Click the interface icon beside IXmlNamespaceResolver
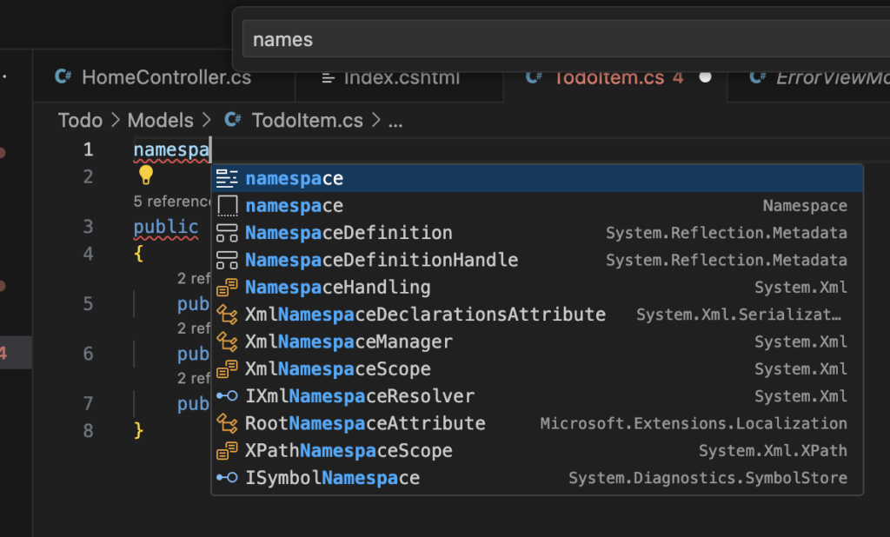The image size is (890, 537). tap(228, 395)
